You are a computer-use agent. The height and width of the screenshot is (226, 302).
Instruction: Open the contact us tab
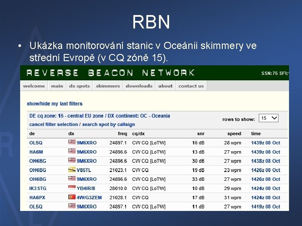click(x=191, y=86)
